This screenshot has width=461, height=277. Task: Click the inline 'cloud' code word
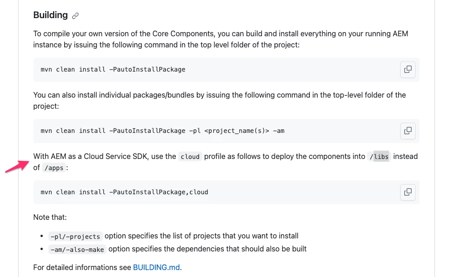pos(190,157)
